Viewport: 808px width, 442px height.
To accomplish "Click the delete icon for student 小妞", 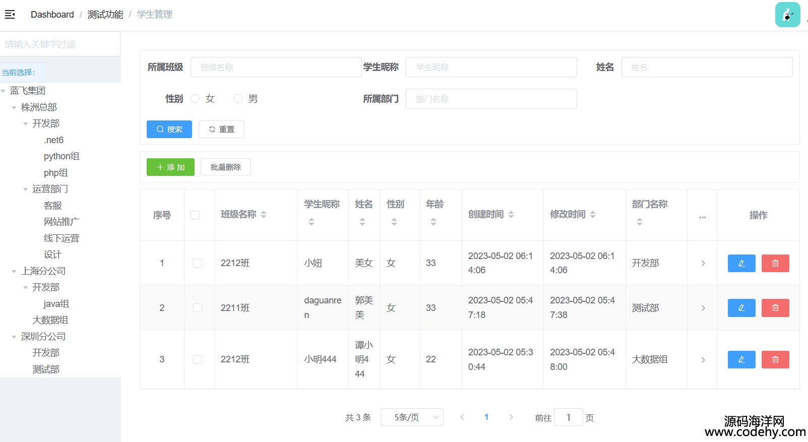I will tap(775, 263).
